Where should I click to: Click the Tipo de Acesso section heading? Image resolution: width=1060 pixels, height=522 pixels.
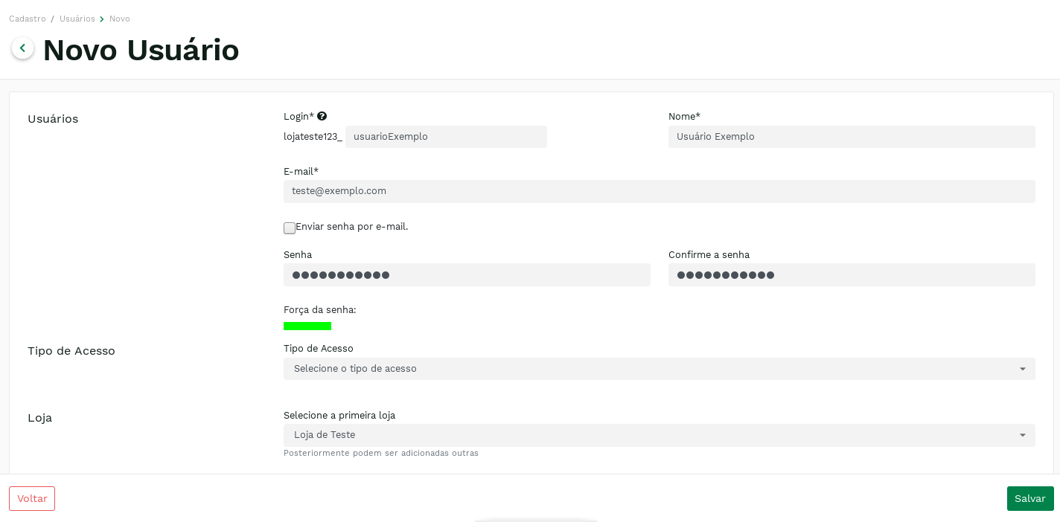pos(71,351)
